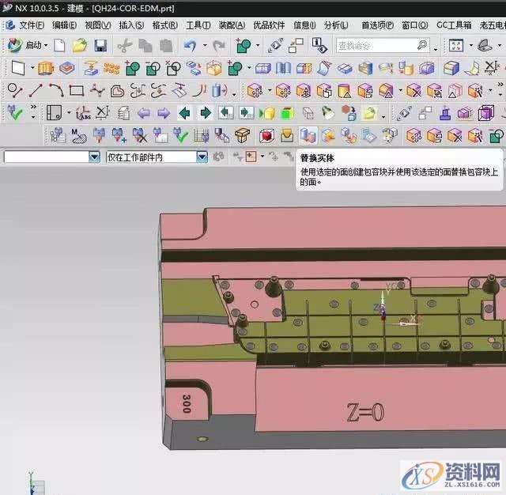
Task: Select the Arc tool
Action: [x=56, y=91]
